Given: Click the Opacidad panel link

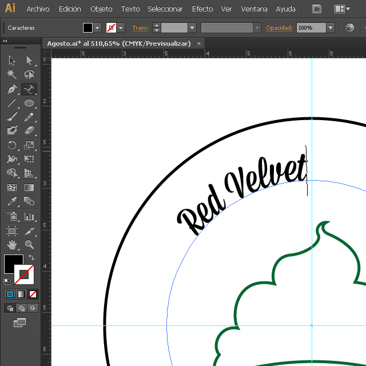Looking at the screenshot, I should click(x=279, y=28).
